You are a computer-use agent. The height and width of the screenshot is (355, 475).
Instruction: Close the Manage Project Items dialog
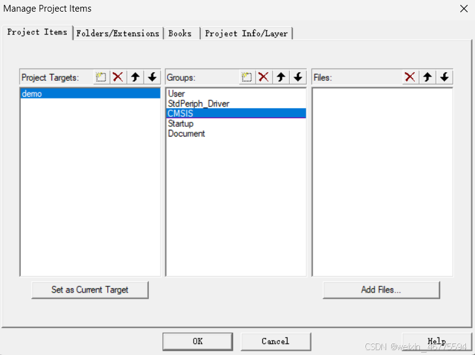[x=464, y=9]
